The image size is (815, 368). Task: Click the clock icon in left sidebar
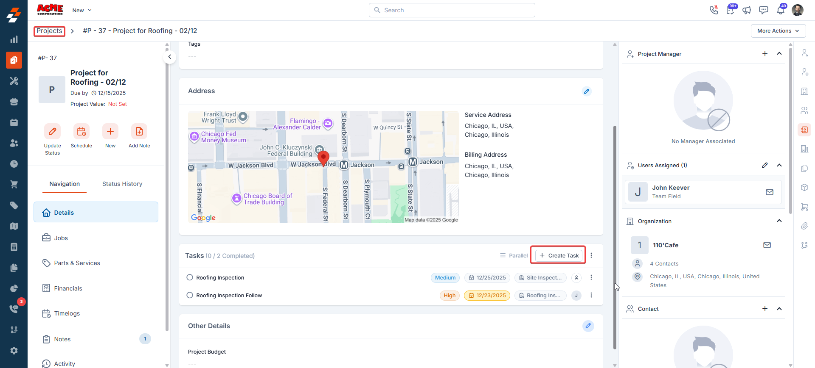(x=14, y=164)
